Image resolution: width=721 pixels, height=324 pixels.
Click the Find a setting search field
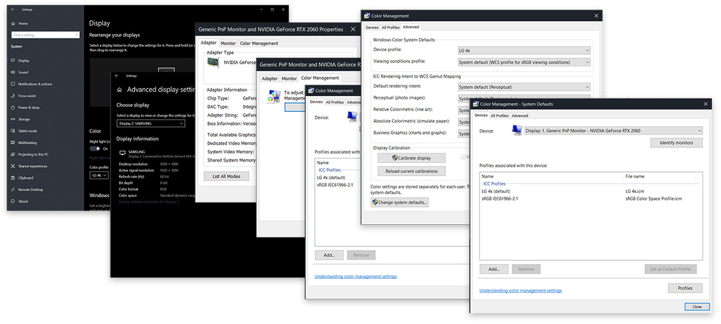pyautogui.click(x=46, y=35)
